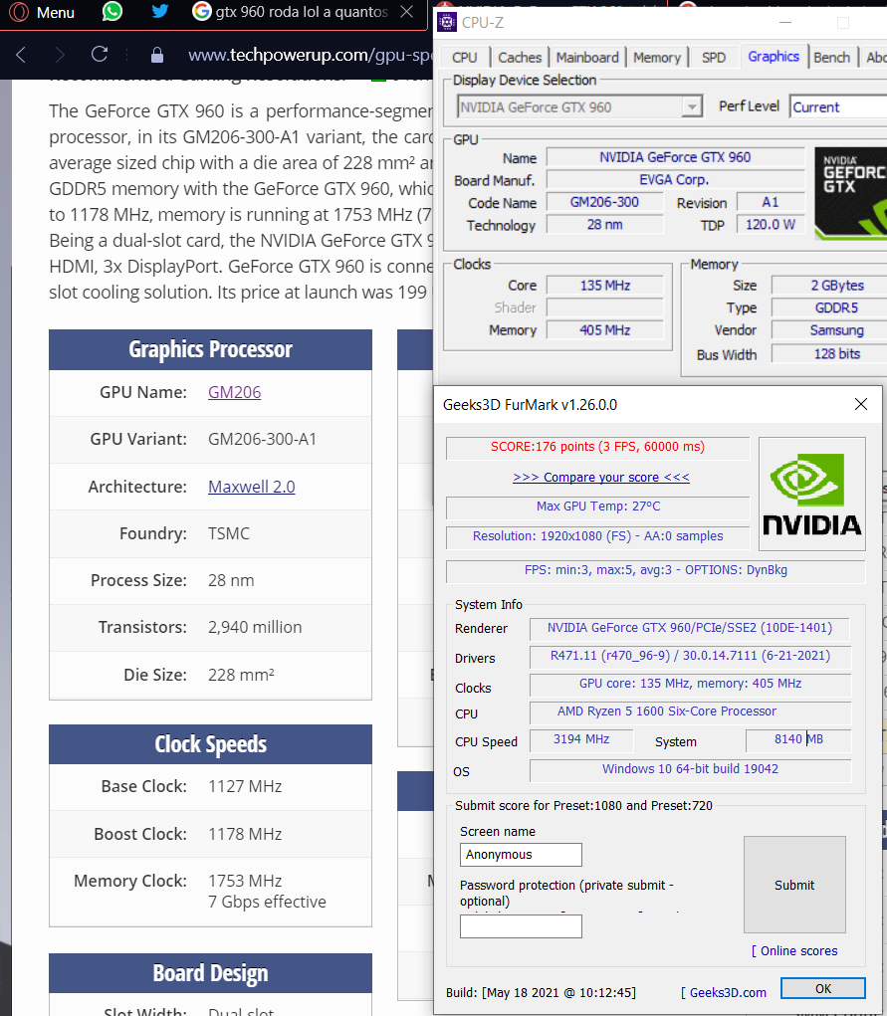Open the Mainboard tab in CPU-Z
Viewport: 887px width, 1016px height.
tap(587, 58)
